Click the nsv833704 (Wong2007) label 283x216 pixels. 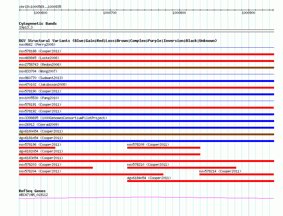point(38,71)
